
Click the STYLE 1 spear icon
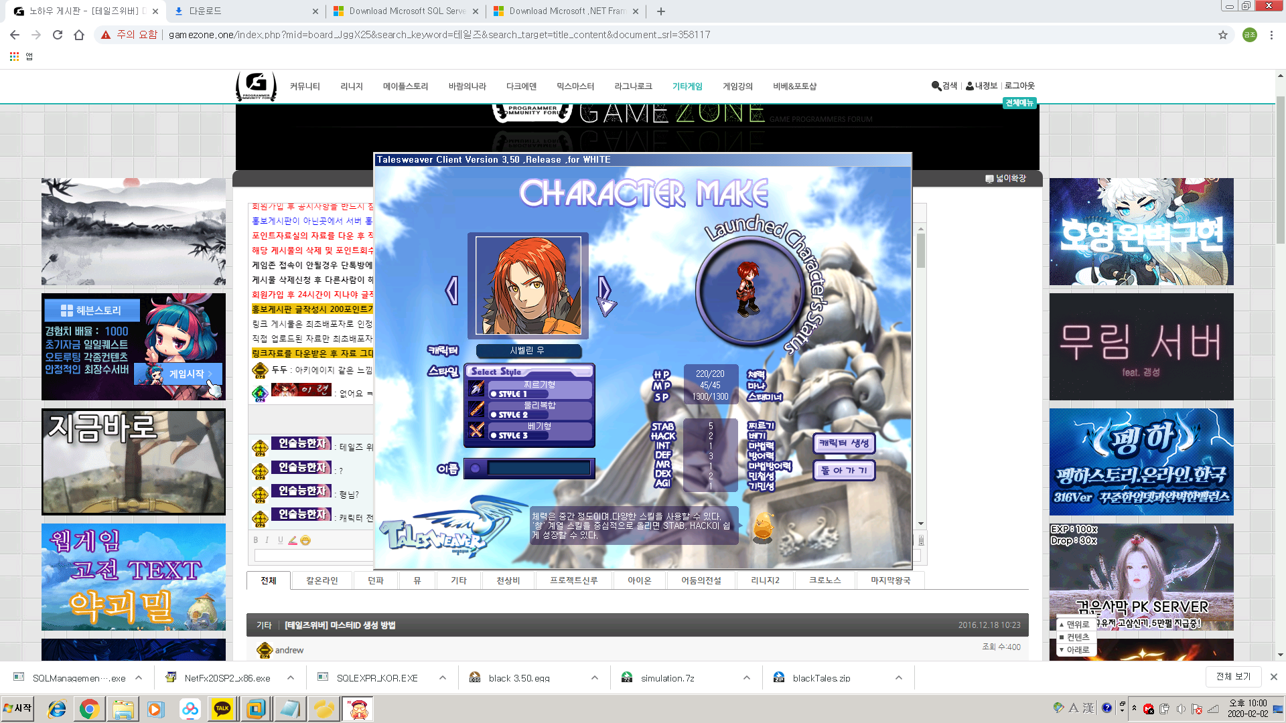tap(476, 388)
